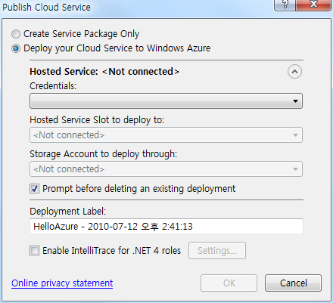The height and width of the screenshot is (303, 333).
Task: Click the Cancel button
Action: pyautogui.click(x=294, y=283)
